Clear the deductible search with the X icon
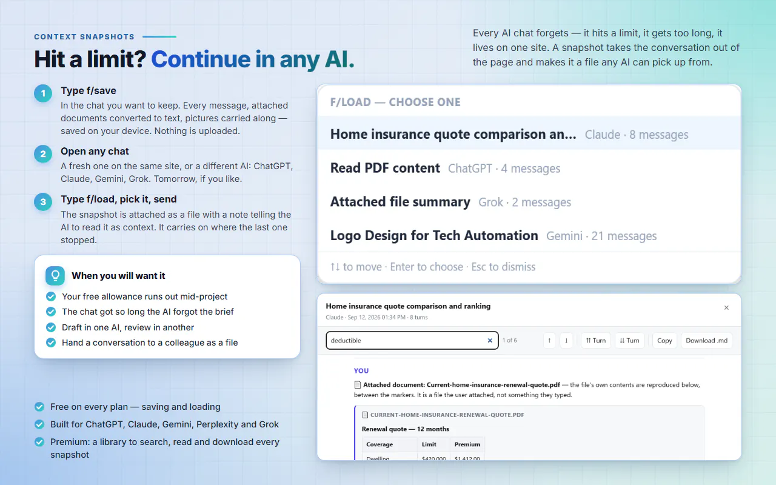776x485 pixels. (x=490, y=341)
